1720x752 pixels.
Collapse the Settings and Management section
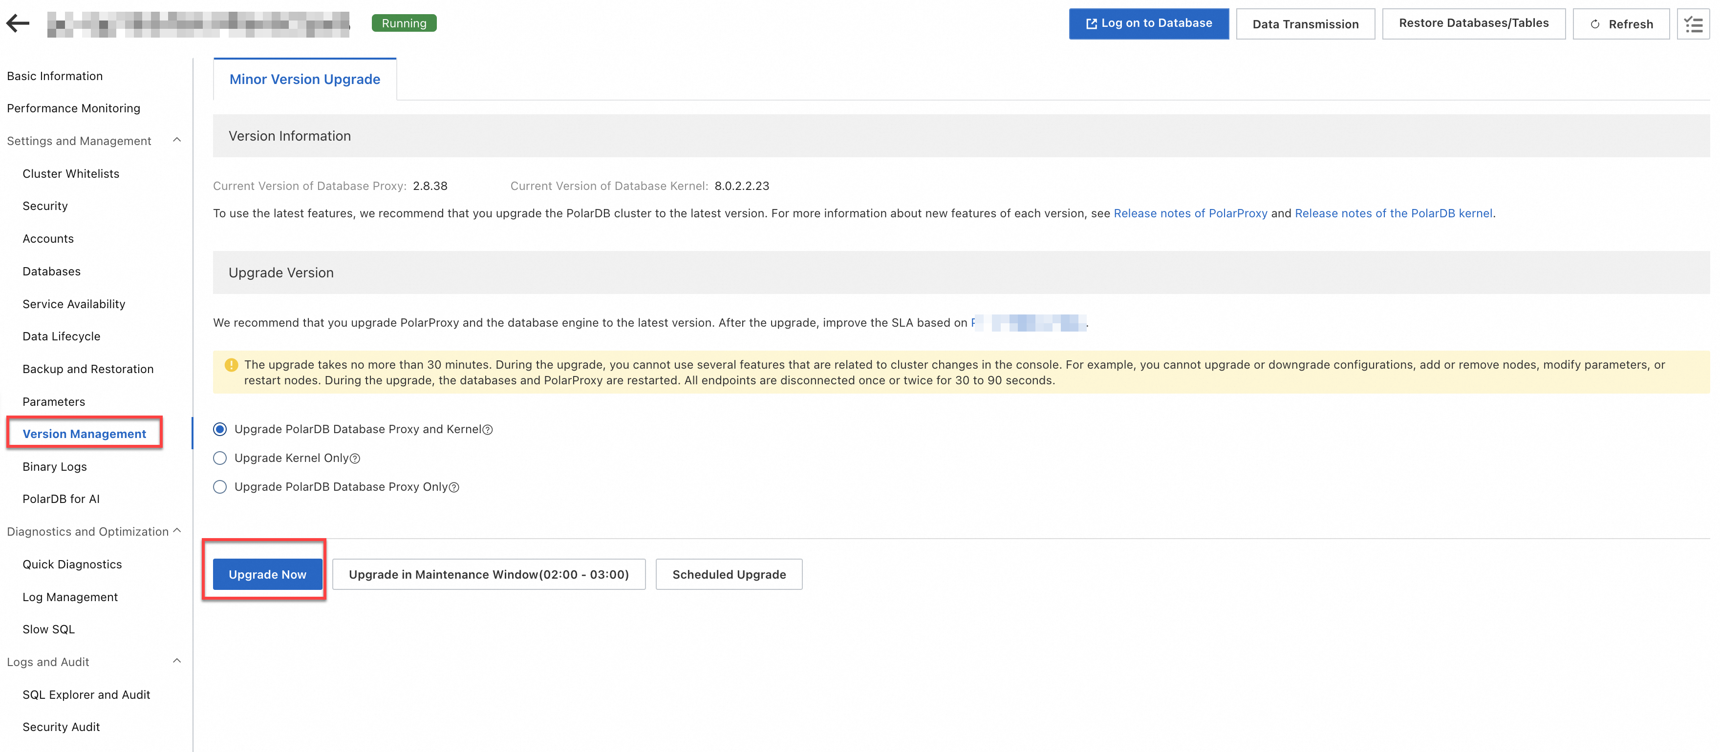coord(176,140)
